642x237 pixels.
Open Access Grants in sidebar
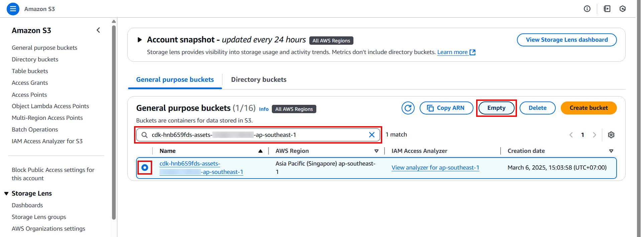point(30,83)
